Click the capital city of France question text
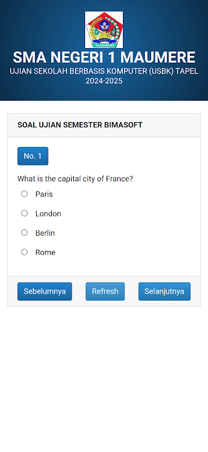The height and width of the screenshot is (452, 208). point(75,179)
